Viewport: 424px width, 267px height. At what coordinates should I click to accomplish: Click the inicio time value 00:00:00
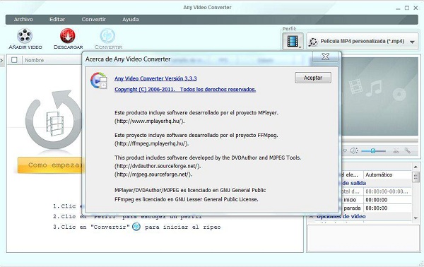[387, 200]
